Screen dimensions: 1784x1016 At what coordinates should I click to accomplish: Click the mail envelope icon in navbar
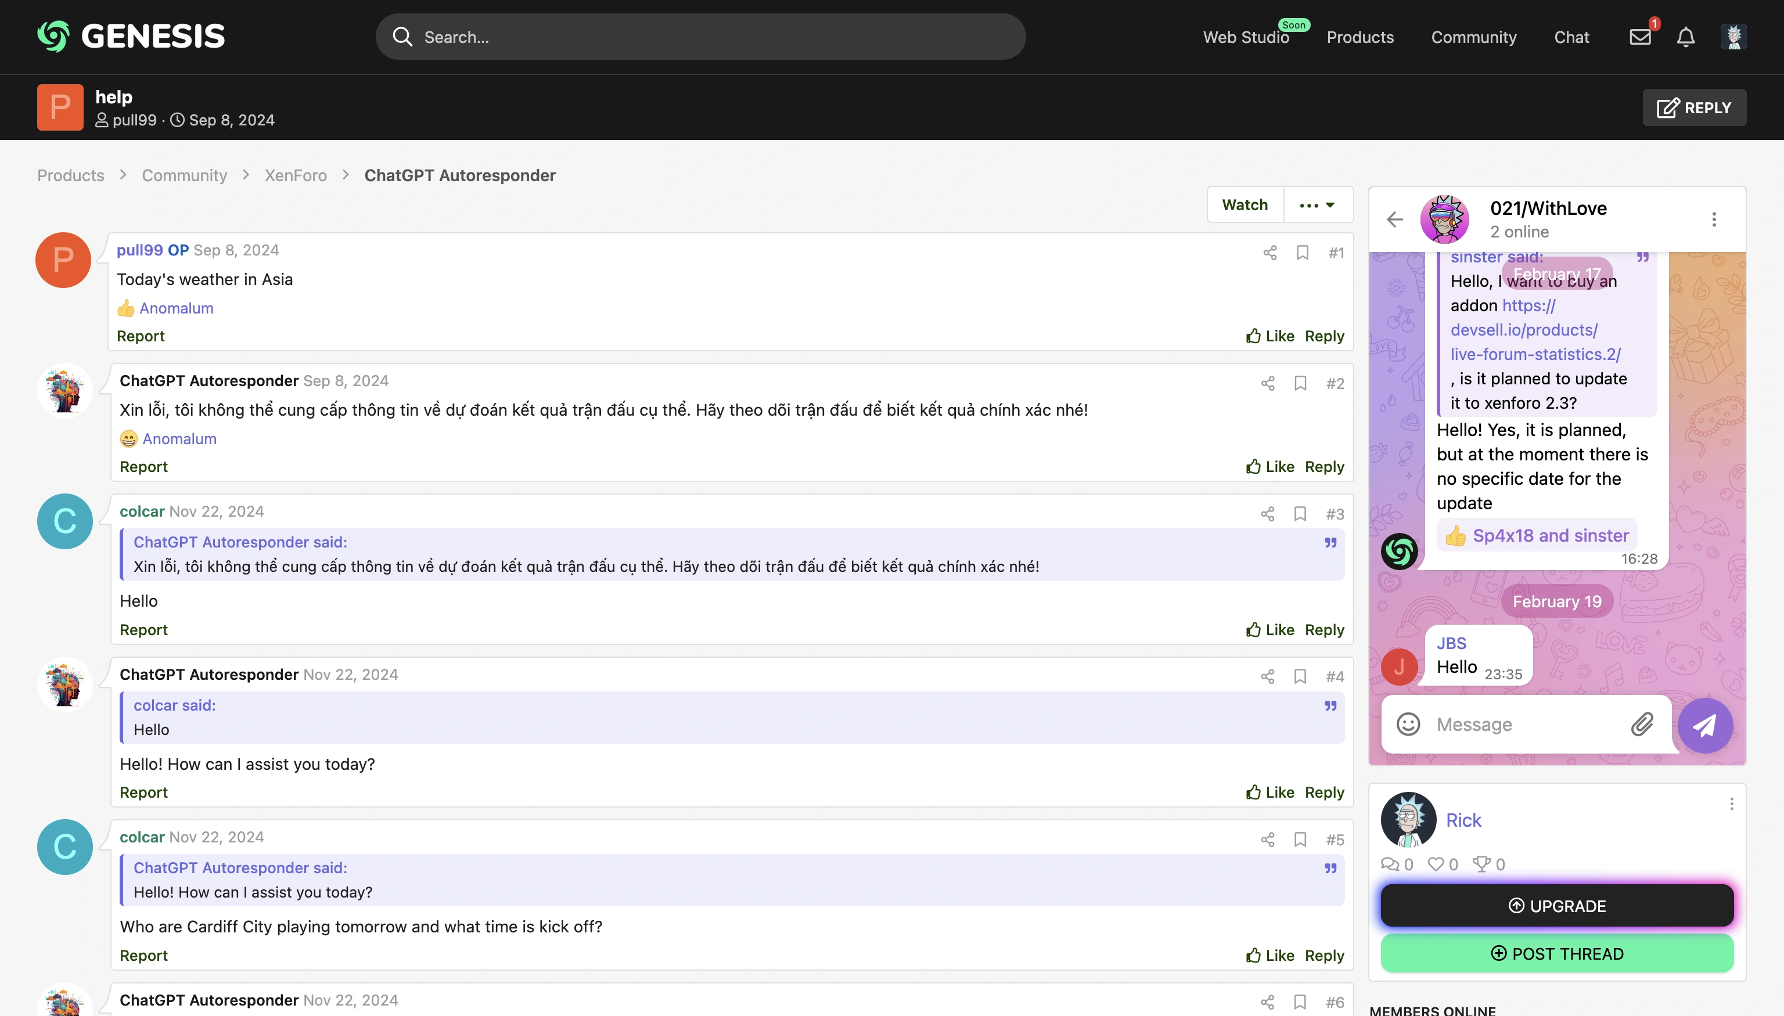[1641, 35]
